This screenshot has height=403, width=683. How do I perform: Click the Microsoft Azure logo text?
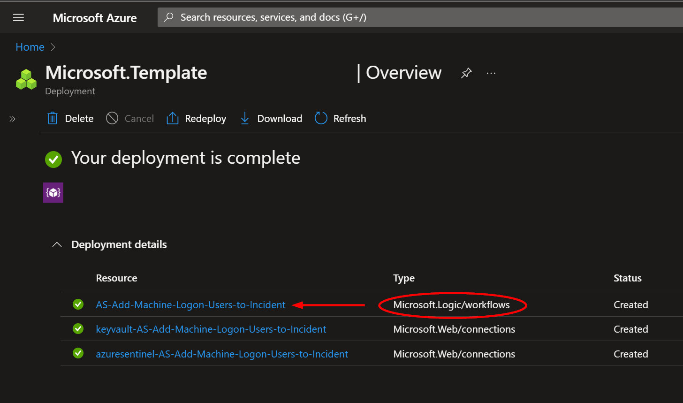pos(95,18)
